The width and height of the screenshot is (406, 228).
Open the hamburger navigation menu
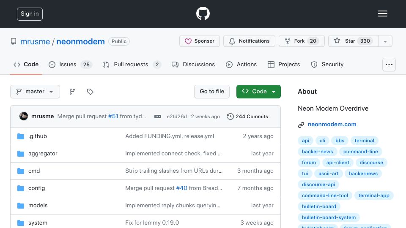pyautogui.click(x=382, y=14)
